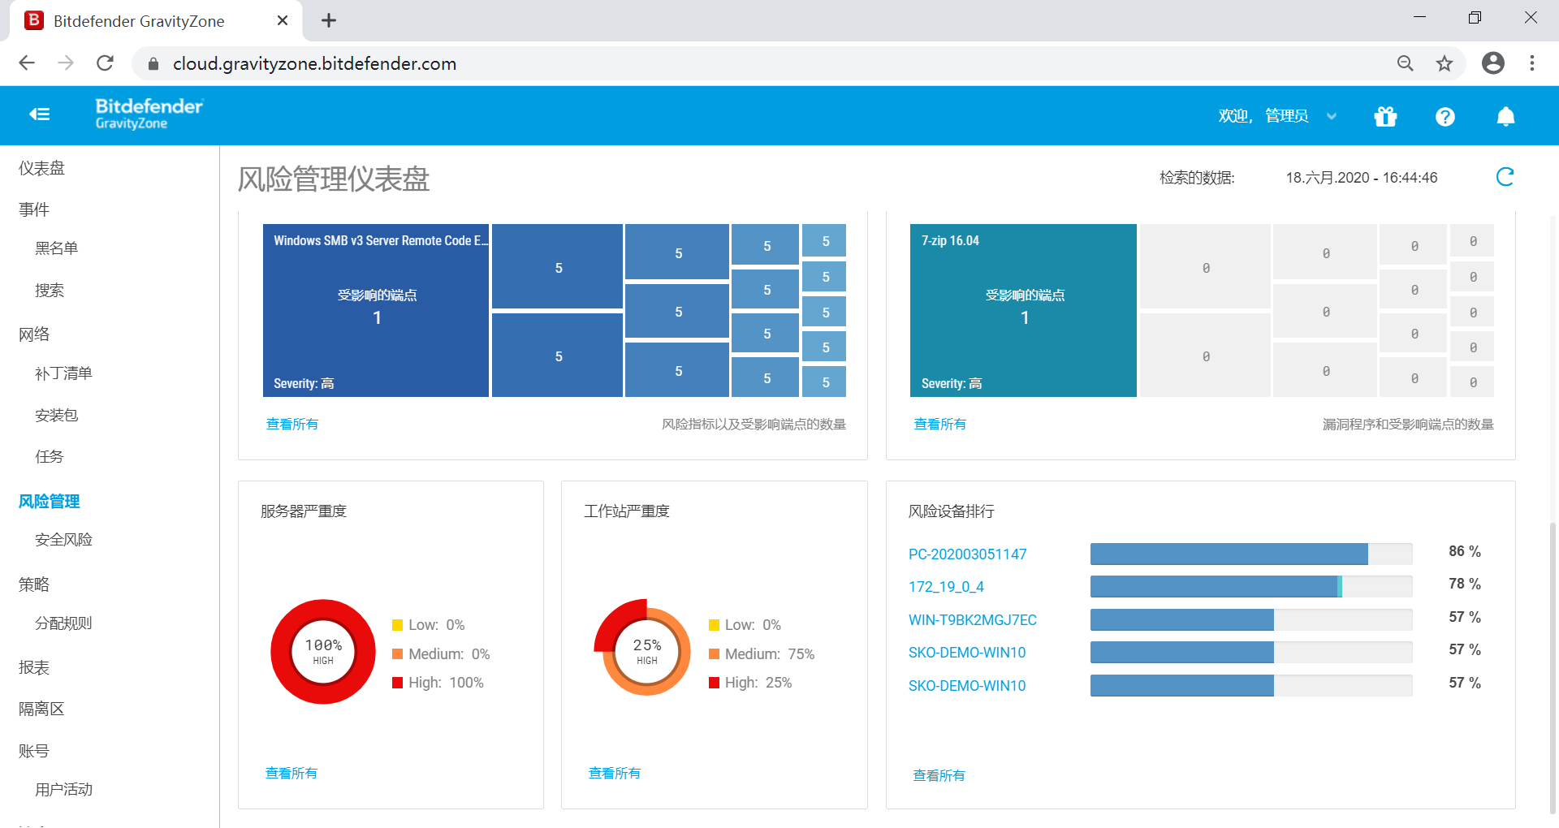Viewport: 1559px width, 828px height.
Task: Select 用户活动 in the sidebar
Action: [63, 790]
